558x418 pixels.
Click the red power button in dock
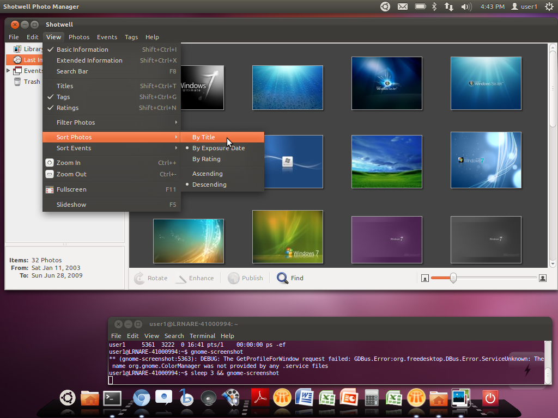click(490, 398)
